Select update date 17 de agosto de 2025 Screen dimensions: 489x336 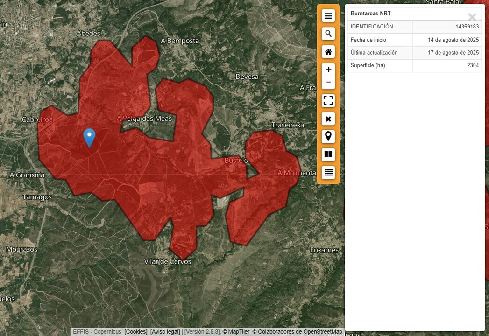tap(453, 52)
